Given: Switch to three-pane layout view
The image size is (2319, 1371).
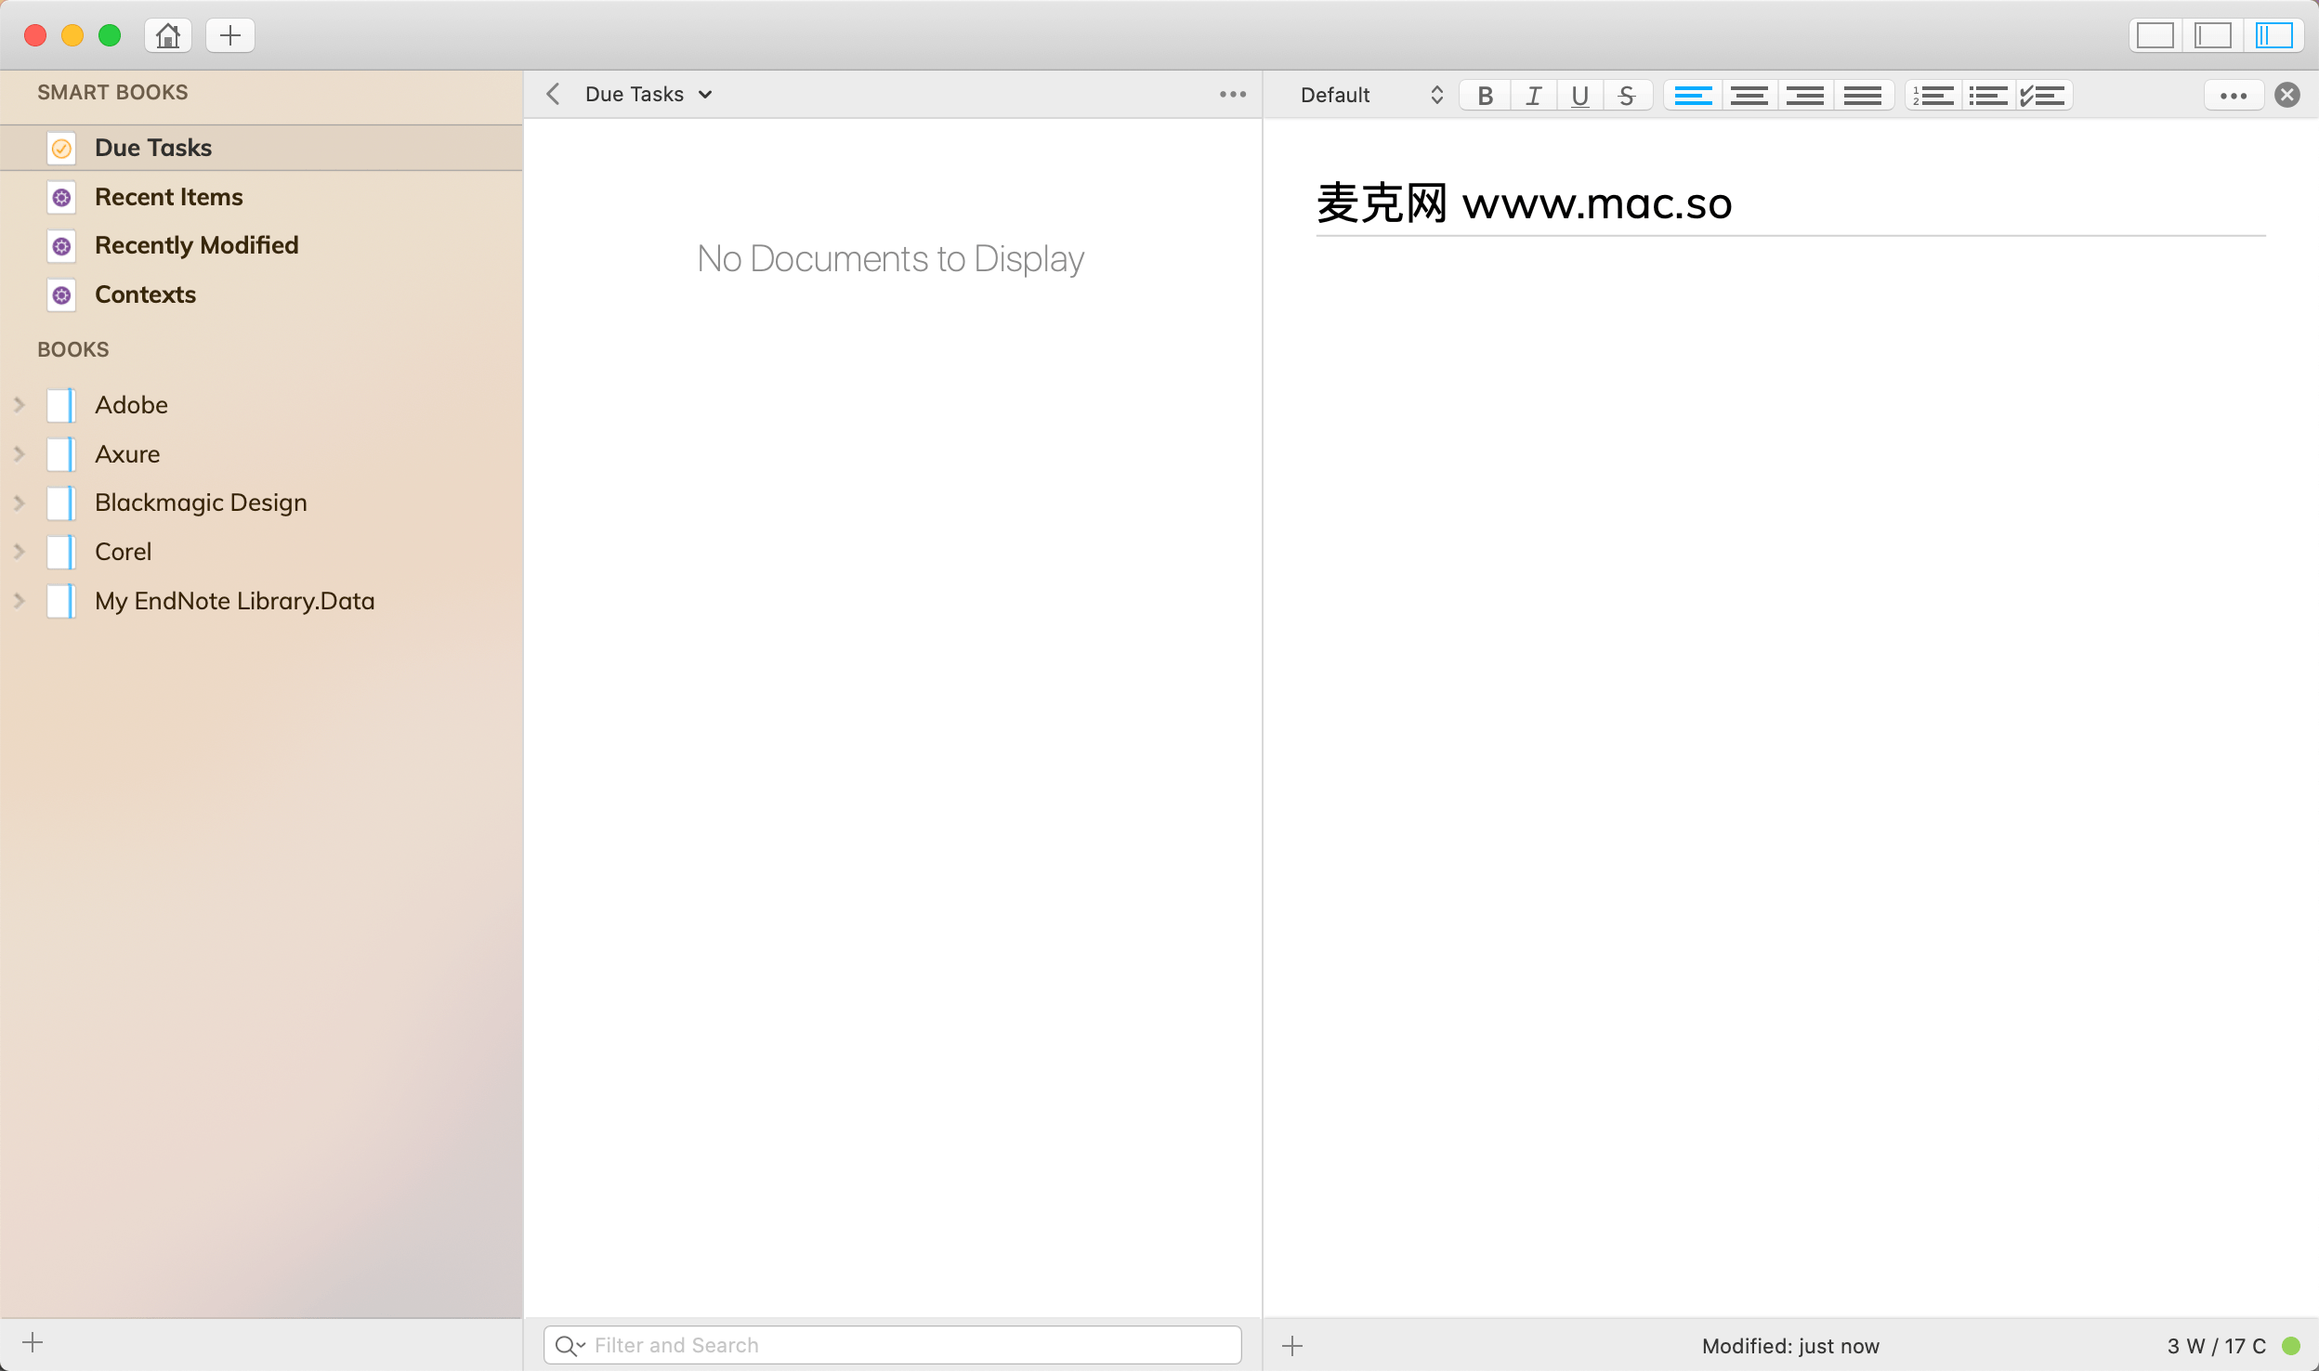Looking at the screenshot, I should 2273,35.
